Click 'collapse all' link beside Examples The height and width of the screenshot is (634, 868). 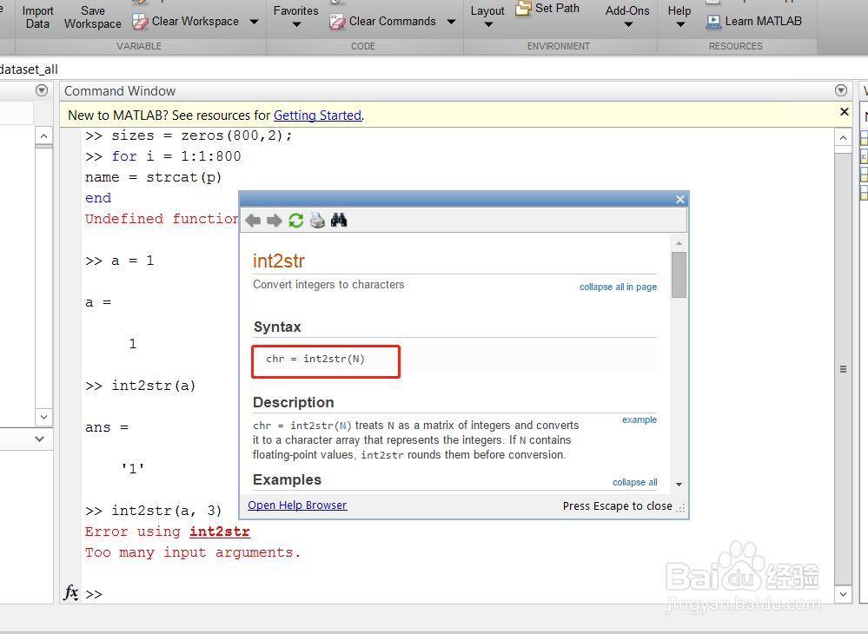pos(635,482)
